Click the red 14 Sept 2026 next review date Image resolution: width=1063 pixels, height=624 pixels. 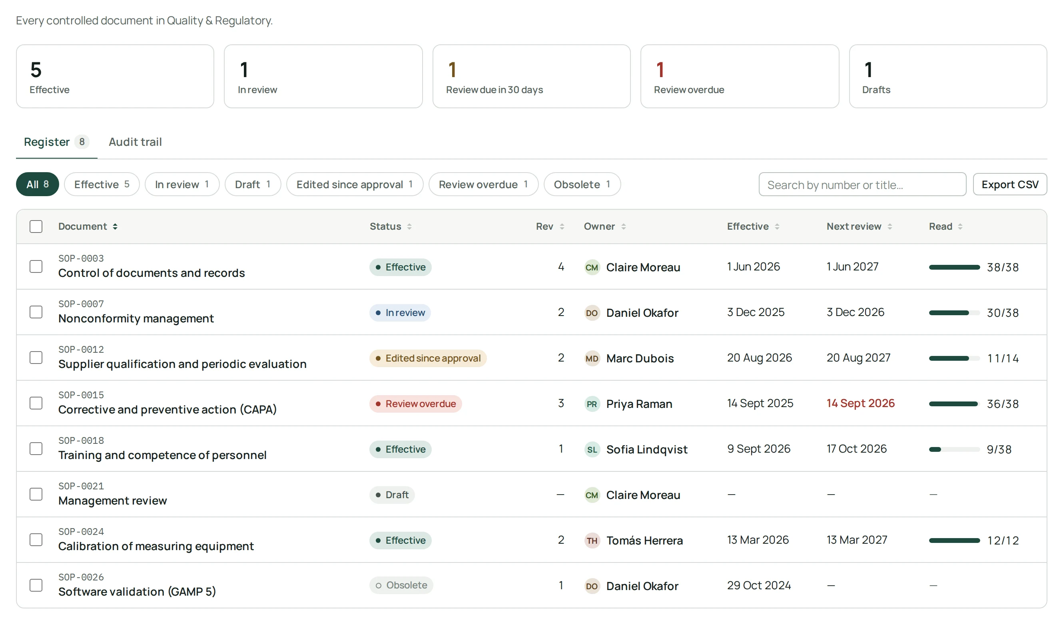(x=861, y=403)
